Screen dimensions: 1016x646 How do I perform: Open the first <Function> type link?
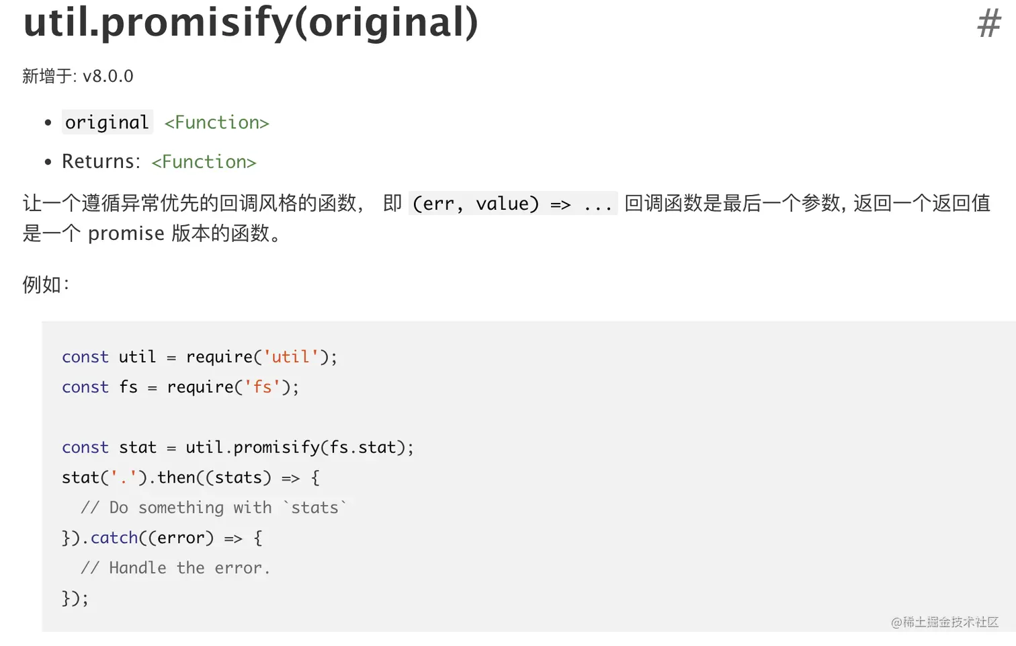(x=216, y=122)
